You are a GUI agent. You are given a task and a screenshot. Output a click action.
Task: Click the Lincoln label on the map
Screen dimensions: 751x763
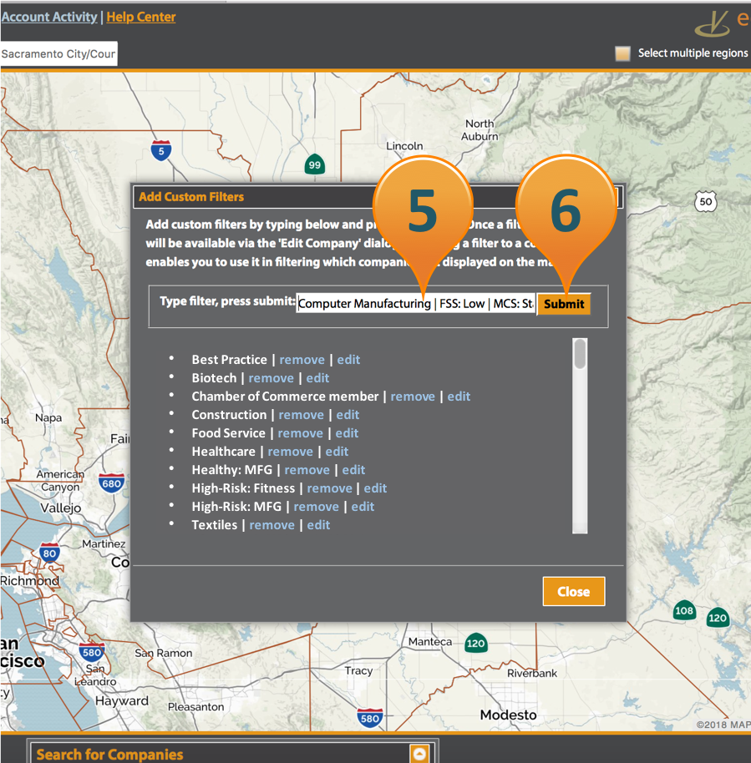coord(404,146)
